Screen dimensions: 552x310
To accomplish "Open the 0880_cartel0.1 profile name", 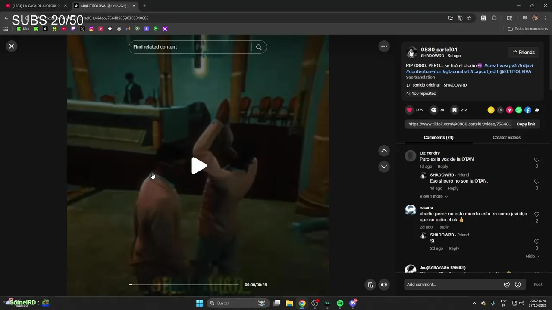I will click(439, 50).
